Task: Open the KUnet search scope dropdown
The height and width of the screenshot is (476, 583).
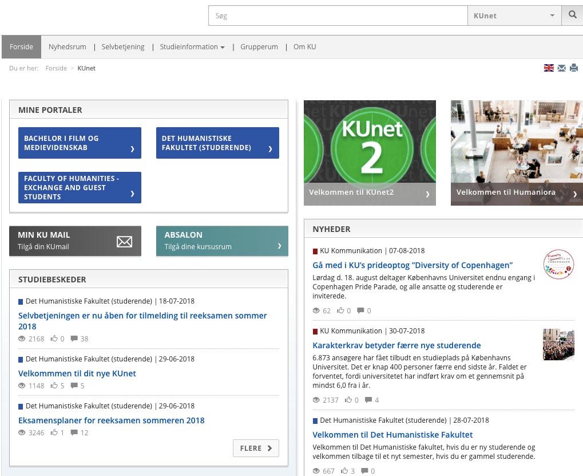Action: point(514,15)
